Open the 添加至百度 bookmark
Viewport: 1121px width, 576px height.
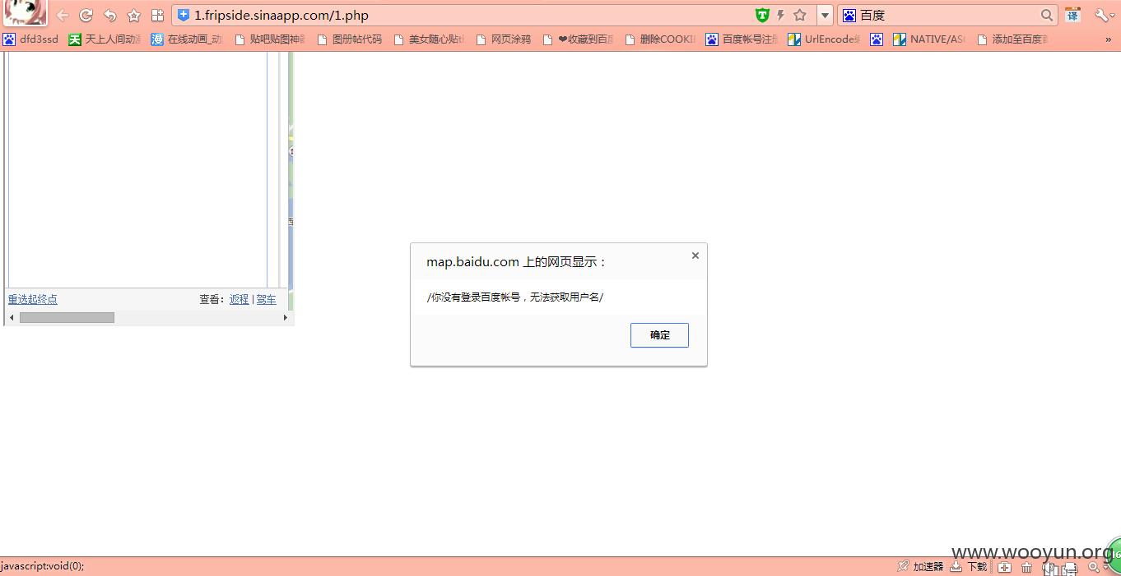(1012, 39)
